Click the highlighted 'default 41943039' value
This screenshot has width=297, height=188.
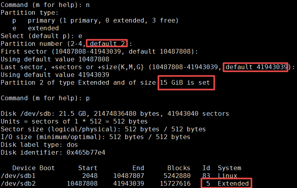pos(256,67)
